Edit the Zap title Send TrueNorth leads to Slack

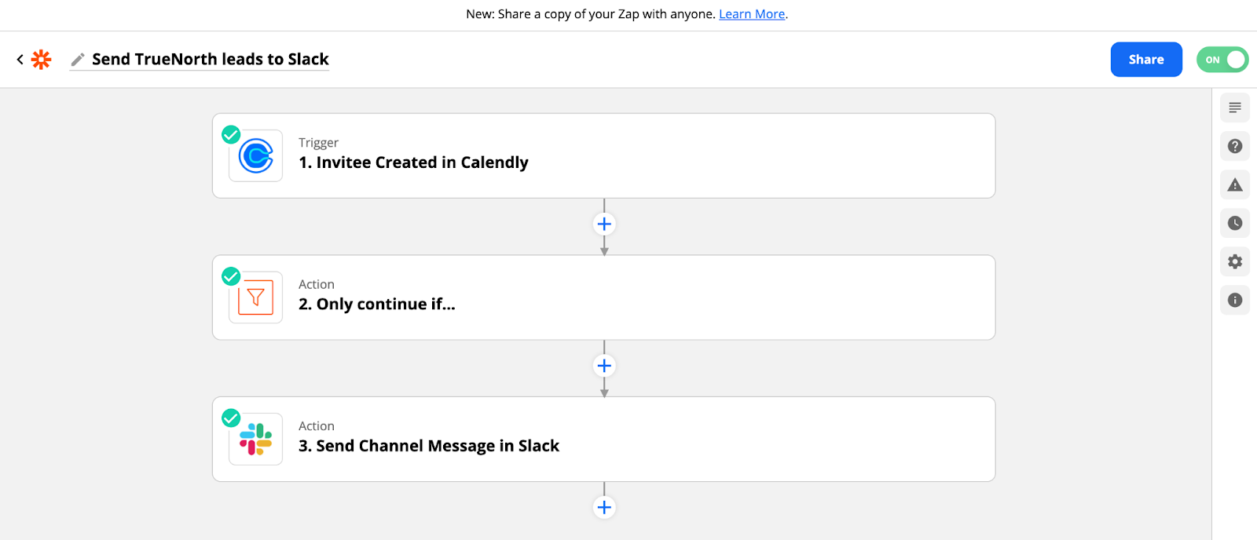[211, 60]
